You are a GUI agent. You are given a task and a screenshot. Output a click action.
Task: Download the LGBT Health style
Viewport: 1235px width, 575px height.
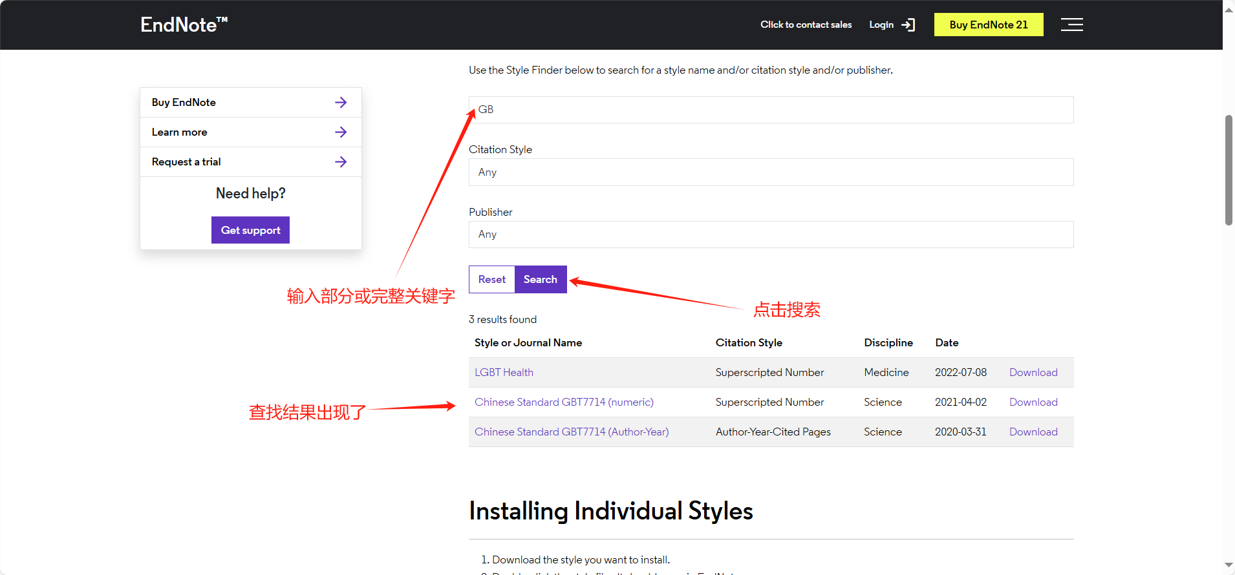[x=1033, y=372]
